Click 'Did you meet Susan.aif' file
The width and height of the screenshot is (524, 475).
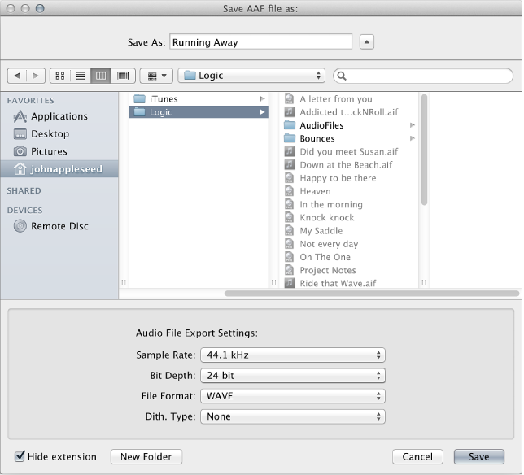point(349,151)
